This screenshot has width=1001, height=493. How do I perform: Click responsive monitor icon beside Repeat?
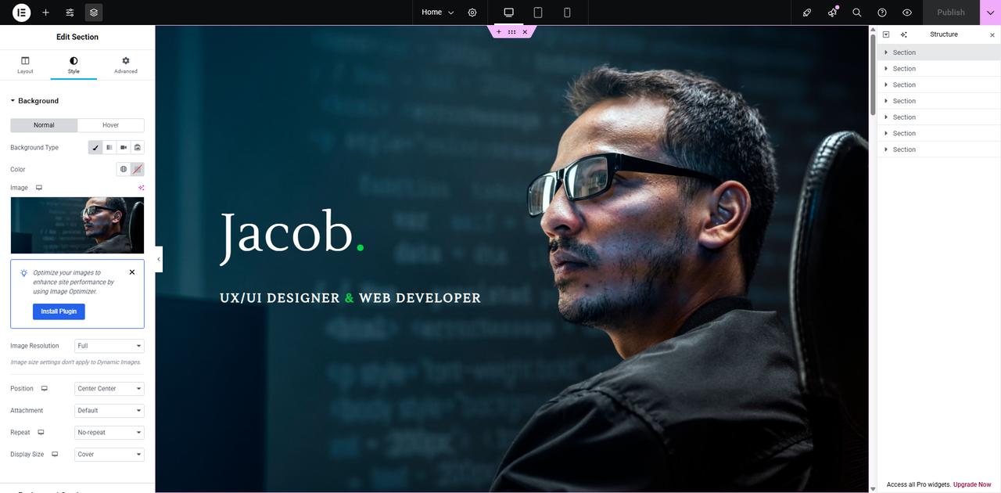[x=41, y=432]
